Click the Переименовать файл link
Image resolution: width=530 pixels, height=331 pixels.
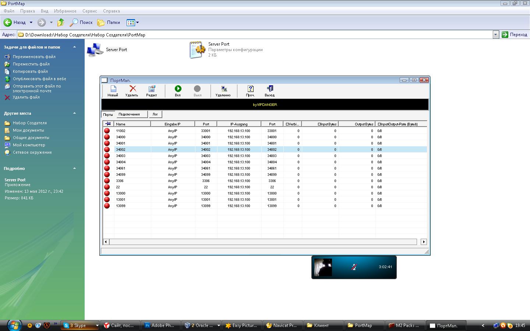(34, 57)
